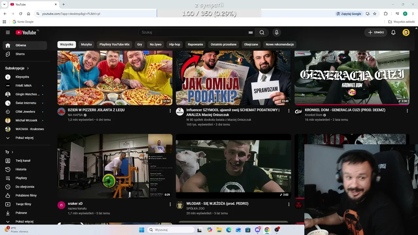Play the JAK OMIJA PODATKI thumbnail
The height and width of the screenshot is (235, 418).
point(233,78)
